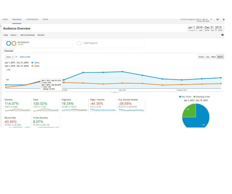
Task: Click Add to Dashboard button
Action: (27, 35)
